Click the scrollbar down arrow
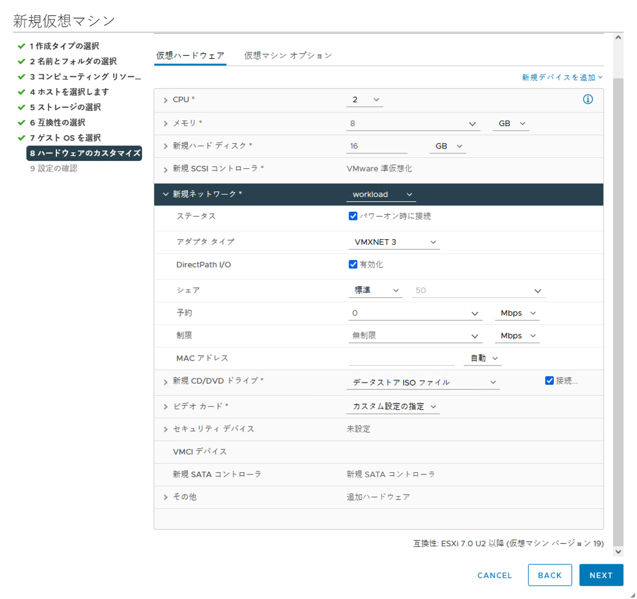This screenshot has height=599, width=637. click(618, 551)
